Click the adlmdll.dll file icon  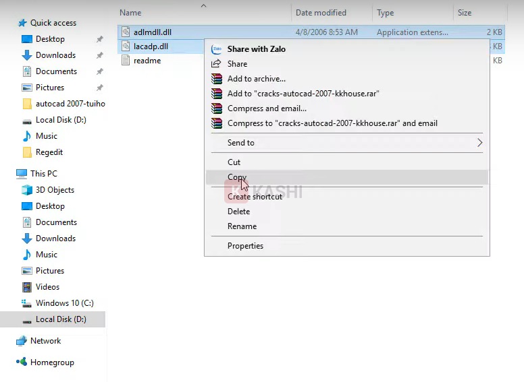tap(126, 32)
